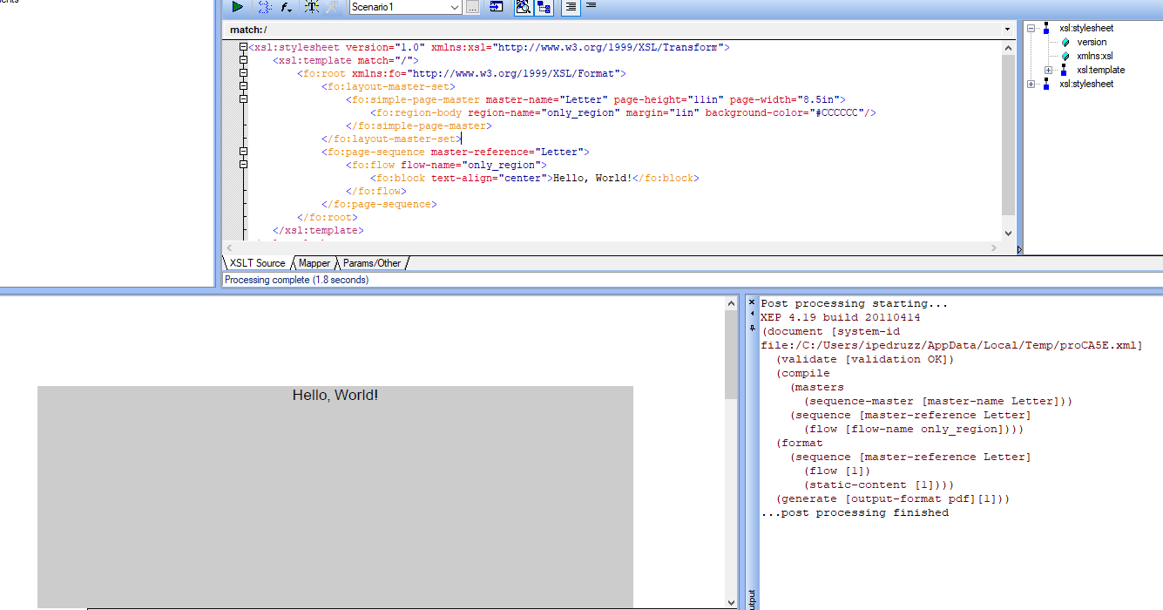The height and width of the screenshot is (610, 1163).
Task: Collapse the fo:layout-master-set code fold
Action: tap(244, 86)
